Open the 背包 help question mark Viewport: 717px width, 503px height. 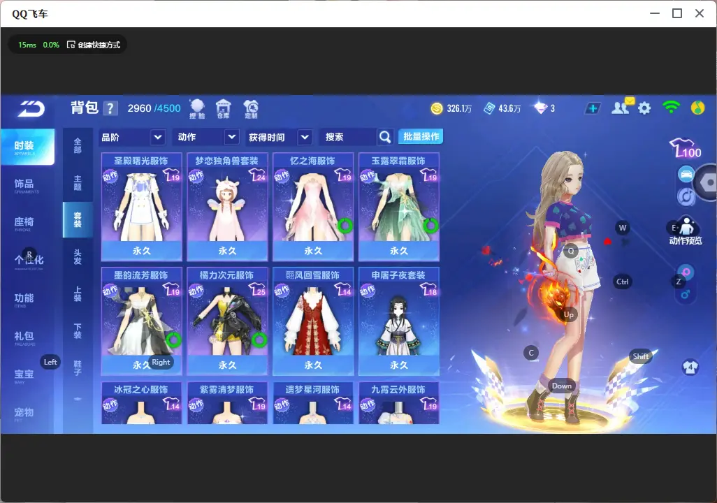point(110,108)
